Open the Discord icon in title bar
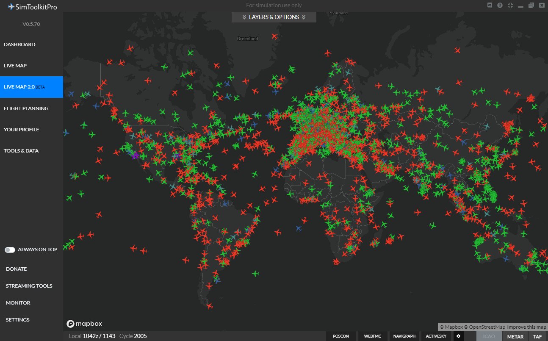Screen dimensions: 548x341 [490, 6]
